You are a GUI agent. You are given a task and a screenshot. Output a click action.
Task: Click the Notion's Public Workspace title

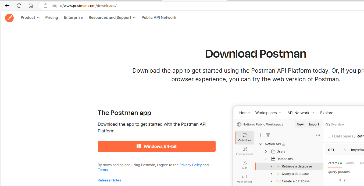(x=263, y=124)
